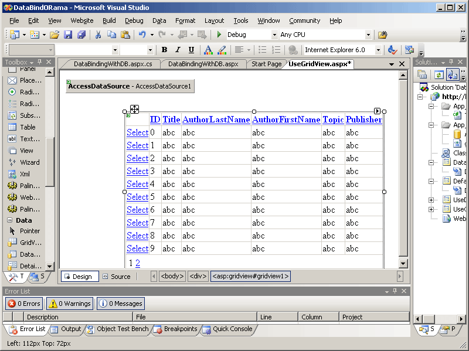
Task: Click the foreground color button
Action: point(208,50)
